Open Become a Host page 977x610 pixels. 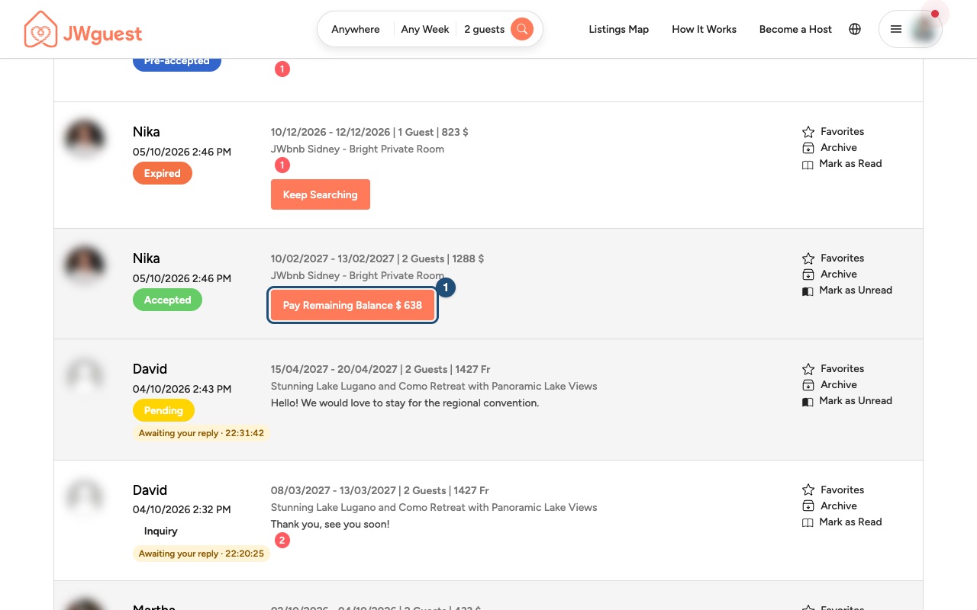795,29
